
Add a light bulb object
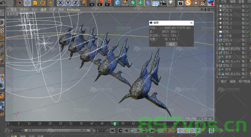pos(171,3)
